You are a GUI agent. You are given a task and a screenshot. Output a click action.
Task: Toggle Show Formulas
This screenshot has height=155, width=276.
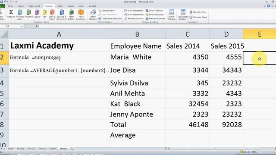point(154,10)
